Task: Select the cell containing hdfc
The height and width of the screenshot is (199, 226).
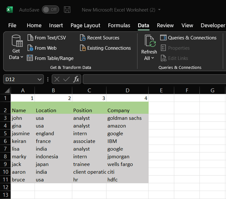Action: [x=128, y=180]
